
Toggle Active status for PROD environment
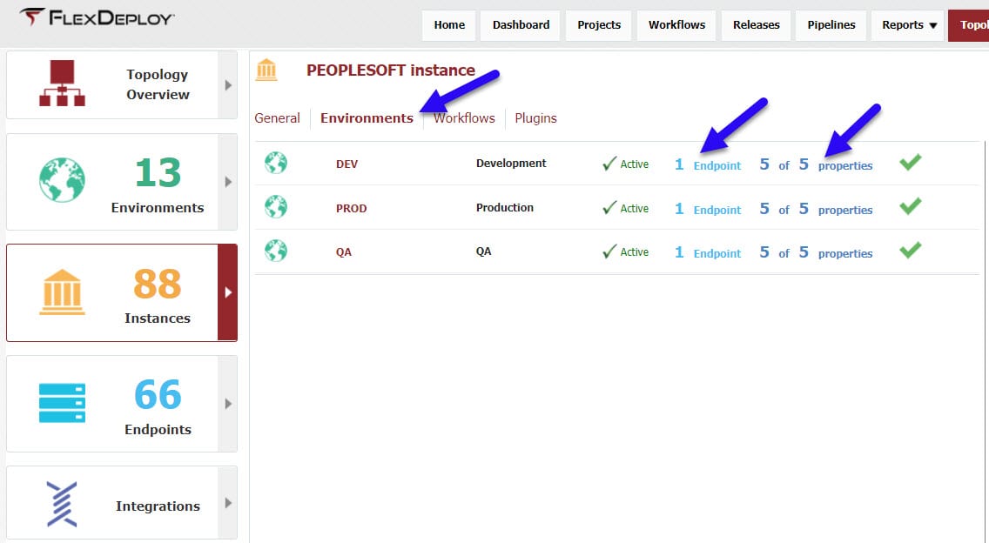pyautogui.click(x=625, y=208)
